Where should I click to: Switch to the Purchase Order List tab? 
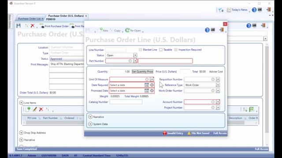[29, 18]
